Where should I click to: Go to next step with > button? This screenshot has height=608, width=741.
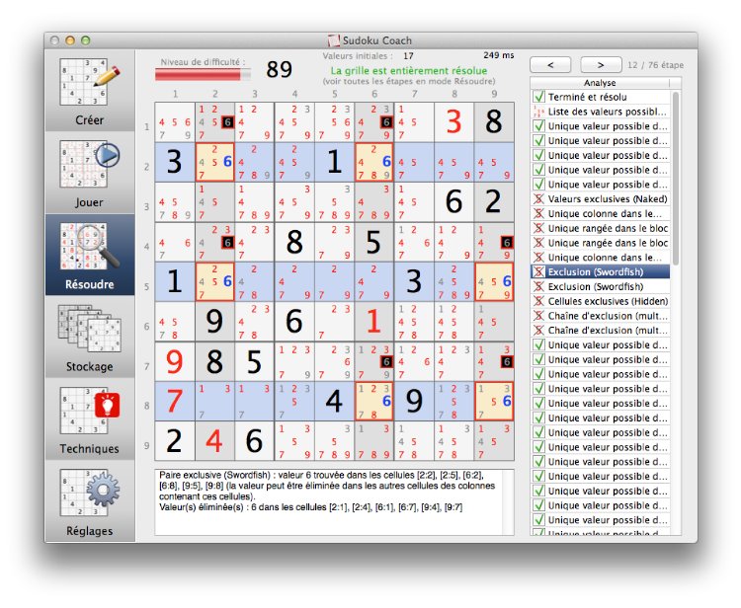(x=601, y=65)
